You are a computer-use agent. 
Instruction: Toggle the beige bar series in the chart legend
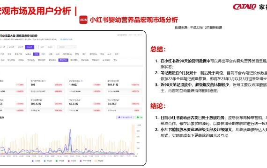99,161
